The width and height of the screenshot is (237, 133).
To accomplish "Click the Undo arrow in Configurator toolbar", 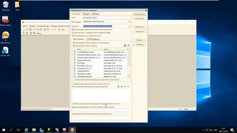I will (x=52, y=30).
